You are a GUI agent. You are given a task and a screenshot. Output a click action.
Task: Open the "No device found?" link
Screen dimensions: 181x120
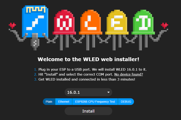pyautogui.click(x=129, y=75)
